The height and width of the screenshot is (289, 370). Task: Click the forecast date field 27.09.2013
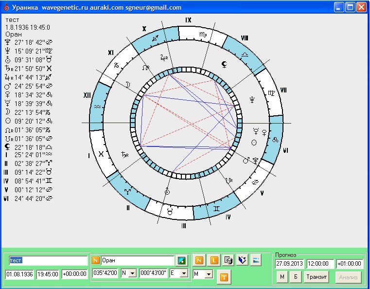(x=289, y=264)
